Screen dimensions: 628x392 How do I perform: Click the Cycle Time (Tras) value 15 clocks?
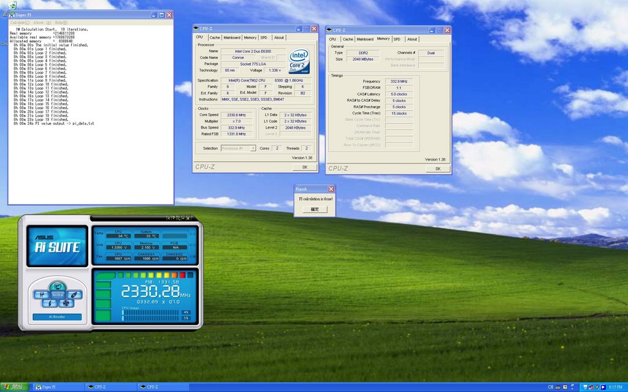click(399, 113)
